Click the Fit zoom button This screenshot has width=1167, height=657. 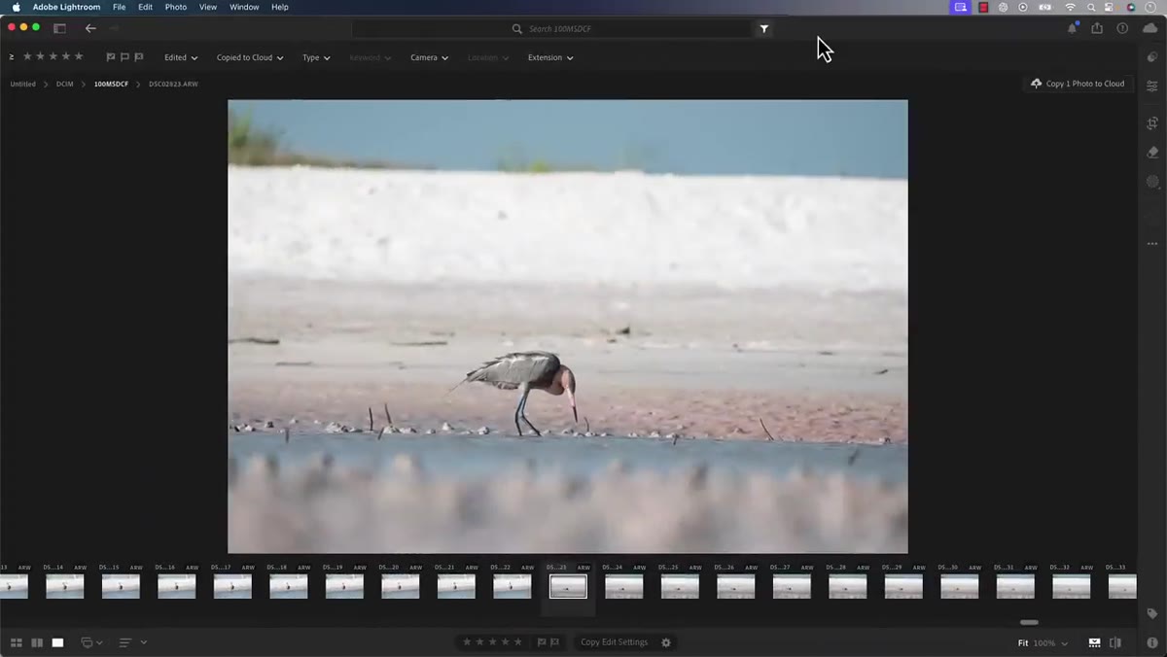coord(1023,643)
